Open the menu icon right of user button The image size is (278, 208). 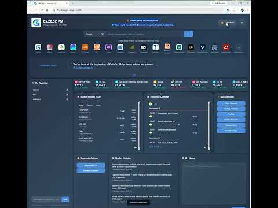click(x=242, y=23)
